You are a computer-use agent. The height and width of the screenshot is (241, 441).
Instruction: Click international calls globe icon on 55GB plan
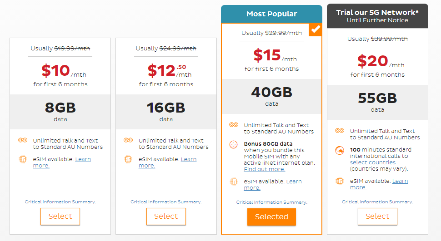tap(339, 150)
